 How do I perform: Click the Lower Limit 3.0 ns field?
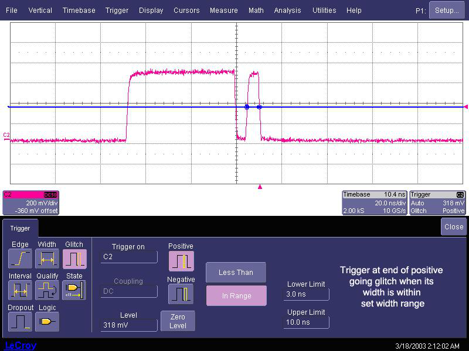tap(306, 294)
